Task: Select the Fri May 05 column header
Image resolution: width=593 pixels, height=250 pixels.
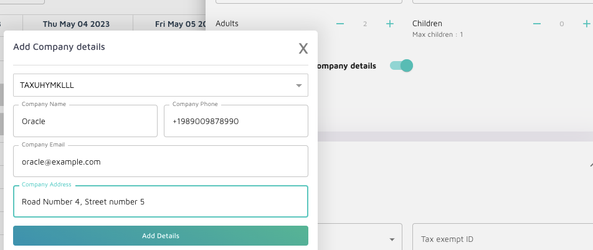Action: coord(181,24)
